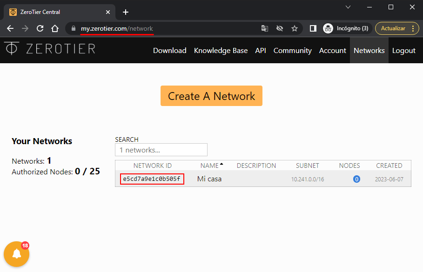This screenshot has height=272, width=423.
Task: Open the Knowledge Base menu item
Action: 221,50
